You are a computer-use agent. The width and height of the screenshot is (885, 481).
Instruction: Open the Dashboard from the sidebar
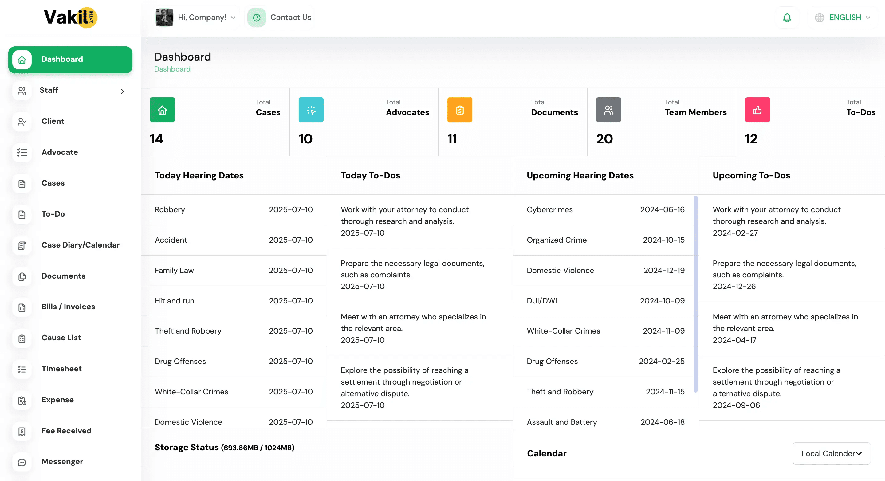click(x=62, y=59)
